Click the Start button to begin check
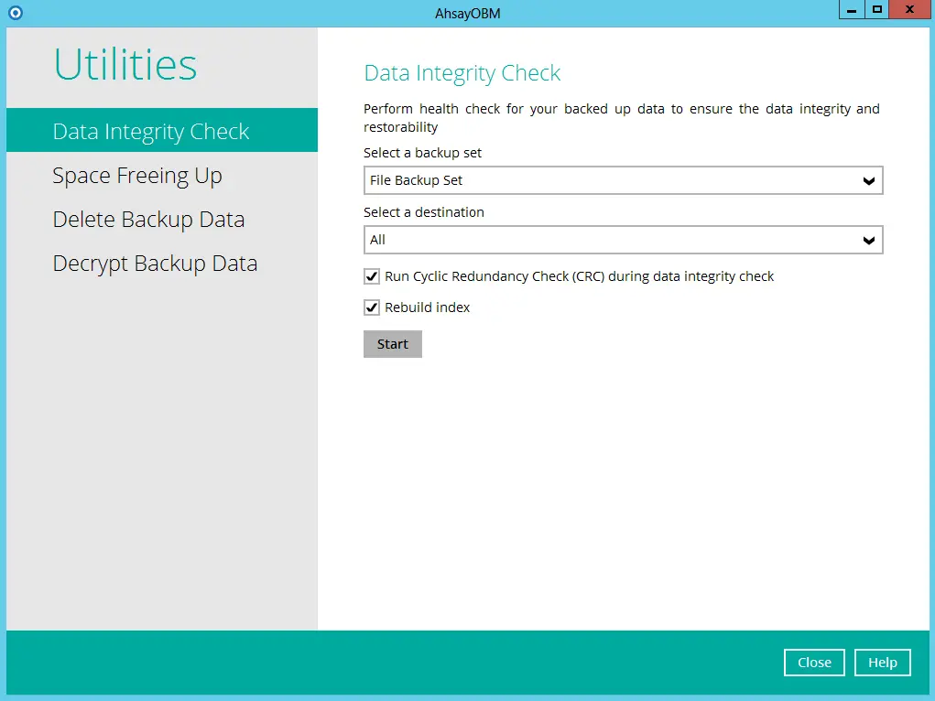Image resolution: width=935 pixels, height=701 pixels. coord(392,343)
